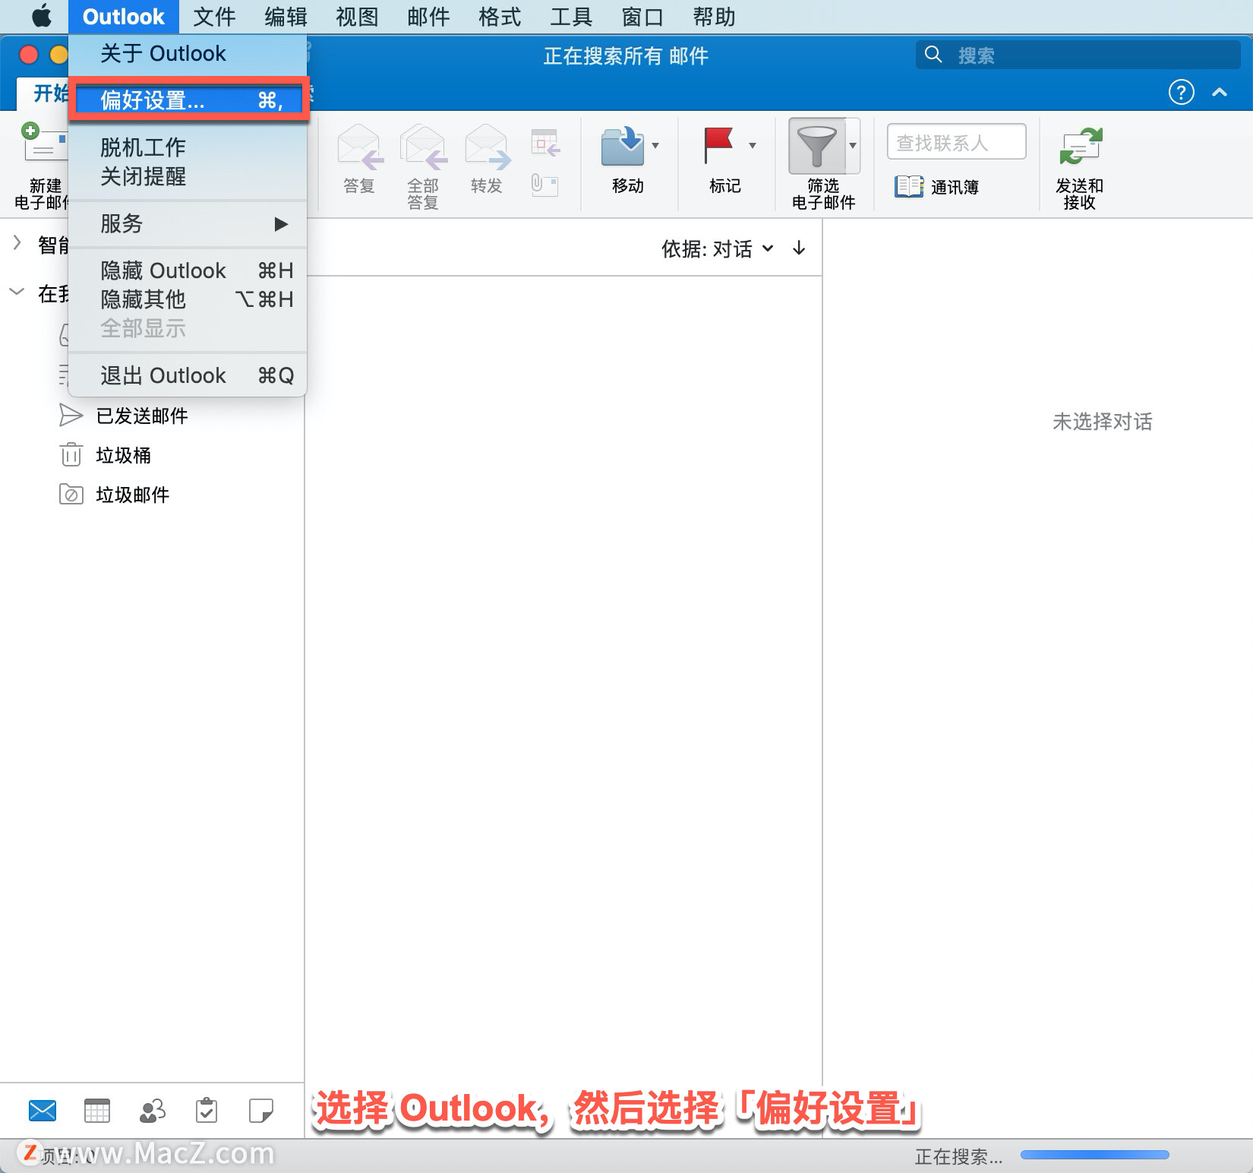Click the 发送和接收 sync icon
This screenshot has width=1253, height=1173.
[1080, 147]
